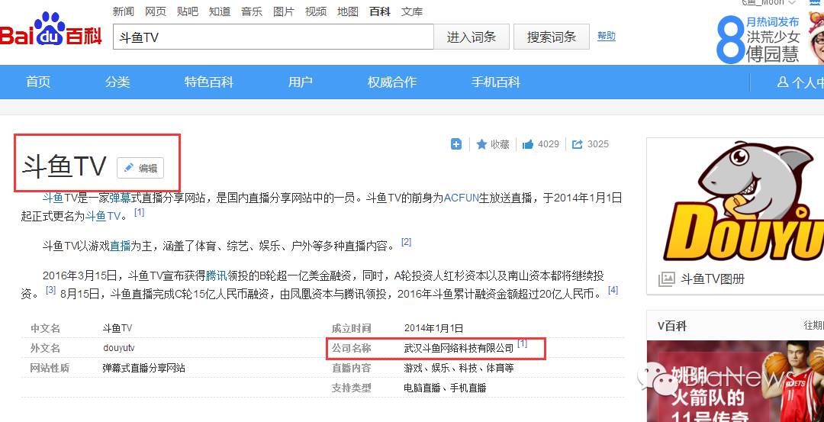Open the 8月热词发布 banner

tap(770, 38)
